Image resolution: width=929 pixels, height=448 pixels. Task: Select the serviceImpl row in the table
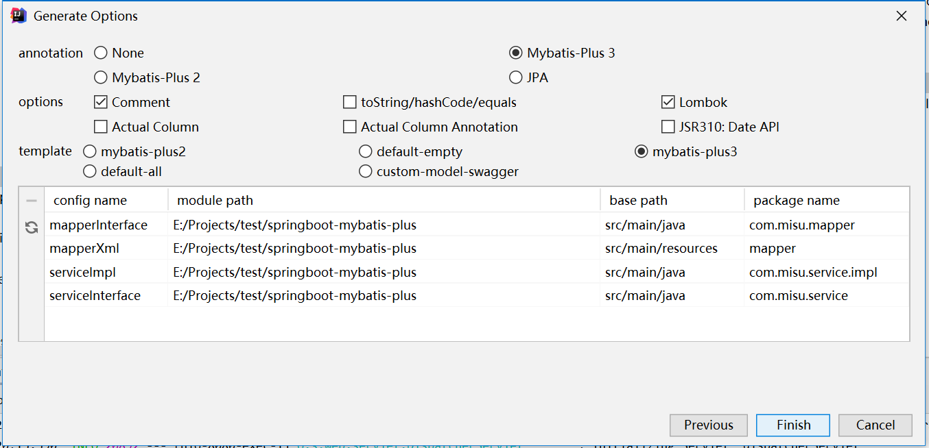[82, 273]
